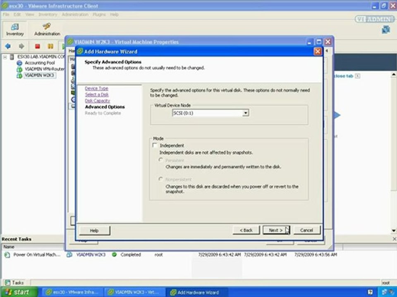Viewport: 397px width, 297px height.
Task: Click the green Completed status icon
Action: [x=115, y=255]
